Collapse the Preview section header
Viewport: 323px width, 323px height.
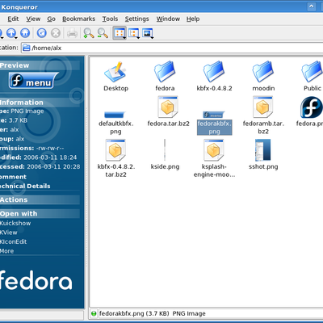click(x=40, y=65)
